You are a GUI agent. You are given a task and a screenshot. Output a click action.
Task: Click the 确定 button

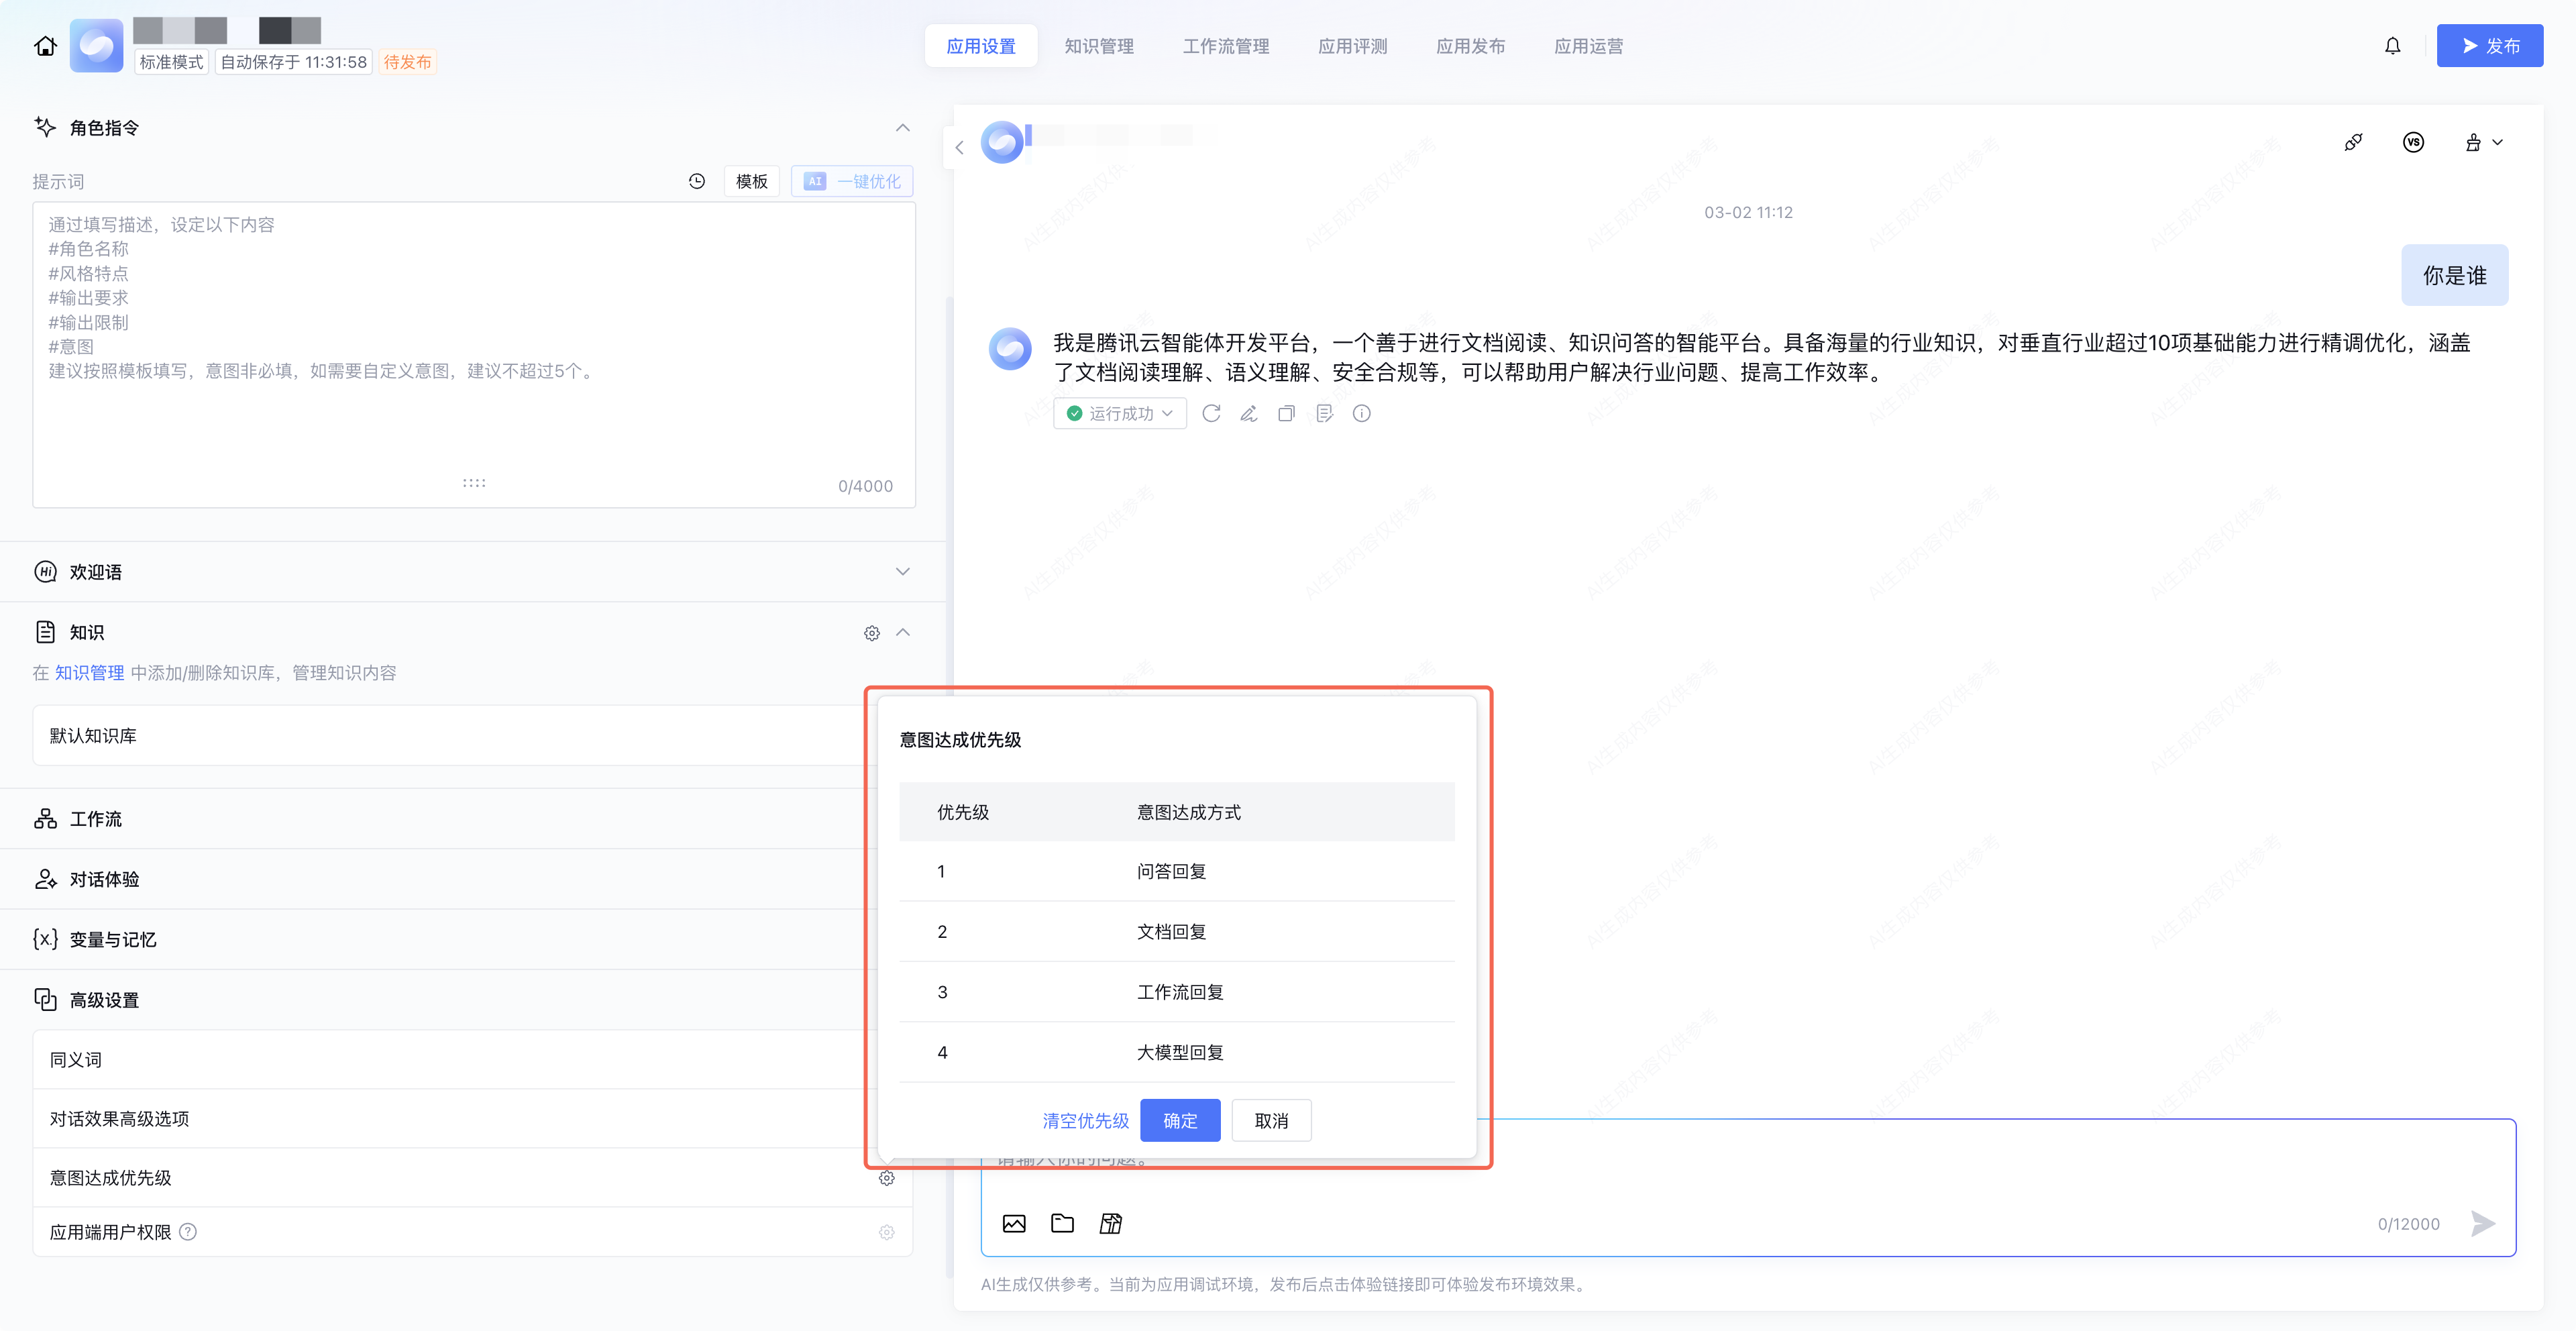pyautogui.click(x=1179, y=1120)
